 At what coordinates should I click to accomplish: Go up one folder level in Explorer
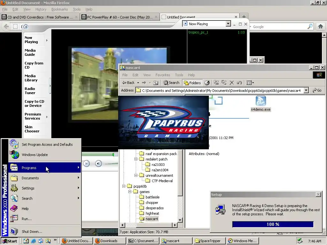point(156,83)
